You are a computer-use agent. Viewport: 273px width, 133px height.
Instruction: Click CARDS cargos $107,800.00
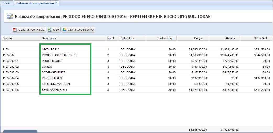[x=199, y=67]
